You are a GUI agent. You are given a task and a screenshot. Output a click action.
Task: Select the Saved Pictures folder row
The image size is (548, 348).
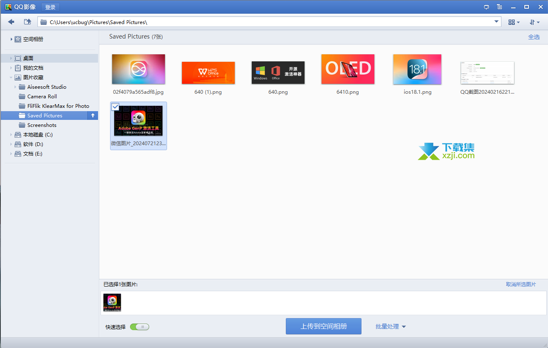49,116
